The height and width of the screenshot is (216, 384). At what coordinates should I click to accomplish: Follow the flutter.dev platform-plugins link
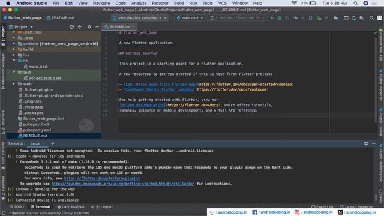(102, 178)
